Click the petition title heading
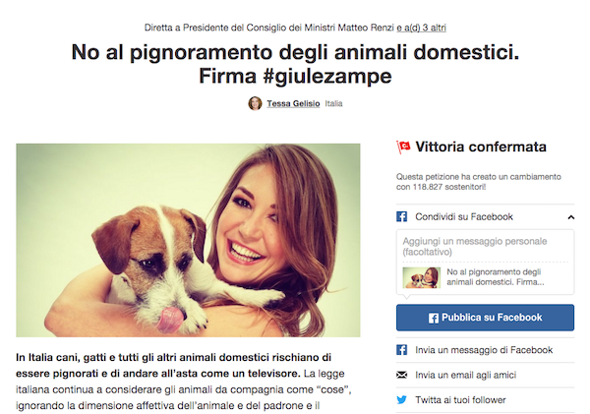The height and width of the screenshot is (414, 590). click(x=295, y=64)
